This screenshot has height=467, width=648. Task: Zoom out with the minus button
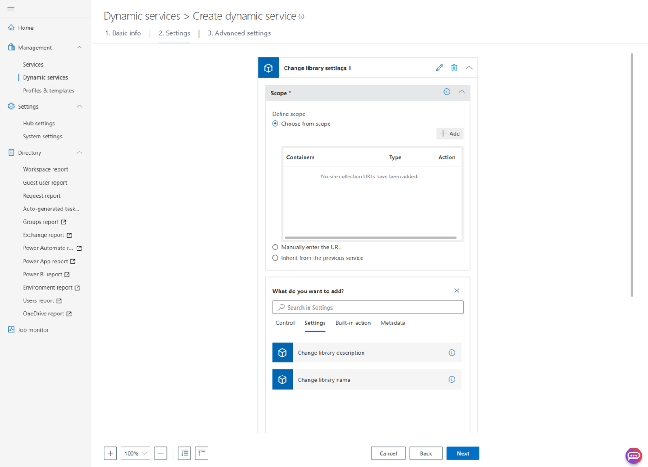(x=160, y=453)
